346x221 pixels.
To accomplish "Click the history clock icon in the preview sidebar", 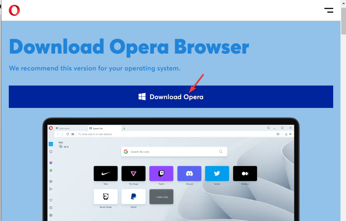I will 51,208.
